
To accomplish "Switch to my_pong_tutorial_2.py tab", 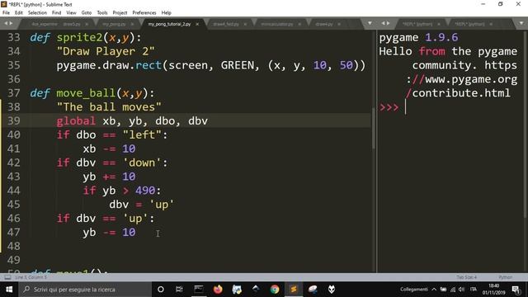I will click(x=169, y=24).
